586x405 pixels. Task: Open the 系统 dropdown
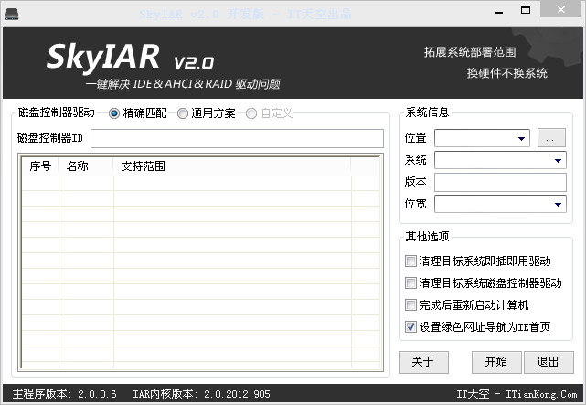click(500, 160)
